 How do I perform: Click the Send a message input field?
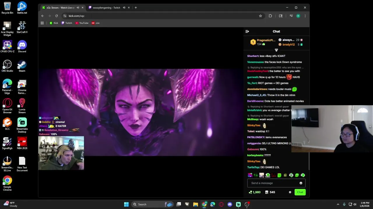[x=274, y=183]
